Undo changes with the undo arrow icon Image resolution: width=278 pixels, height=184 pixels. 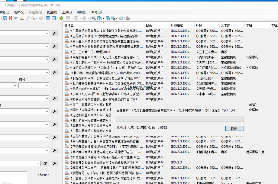[17, 18]
